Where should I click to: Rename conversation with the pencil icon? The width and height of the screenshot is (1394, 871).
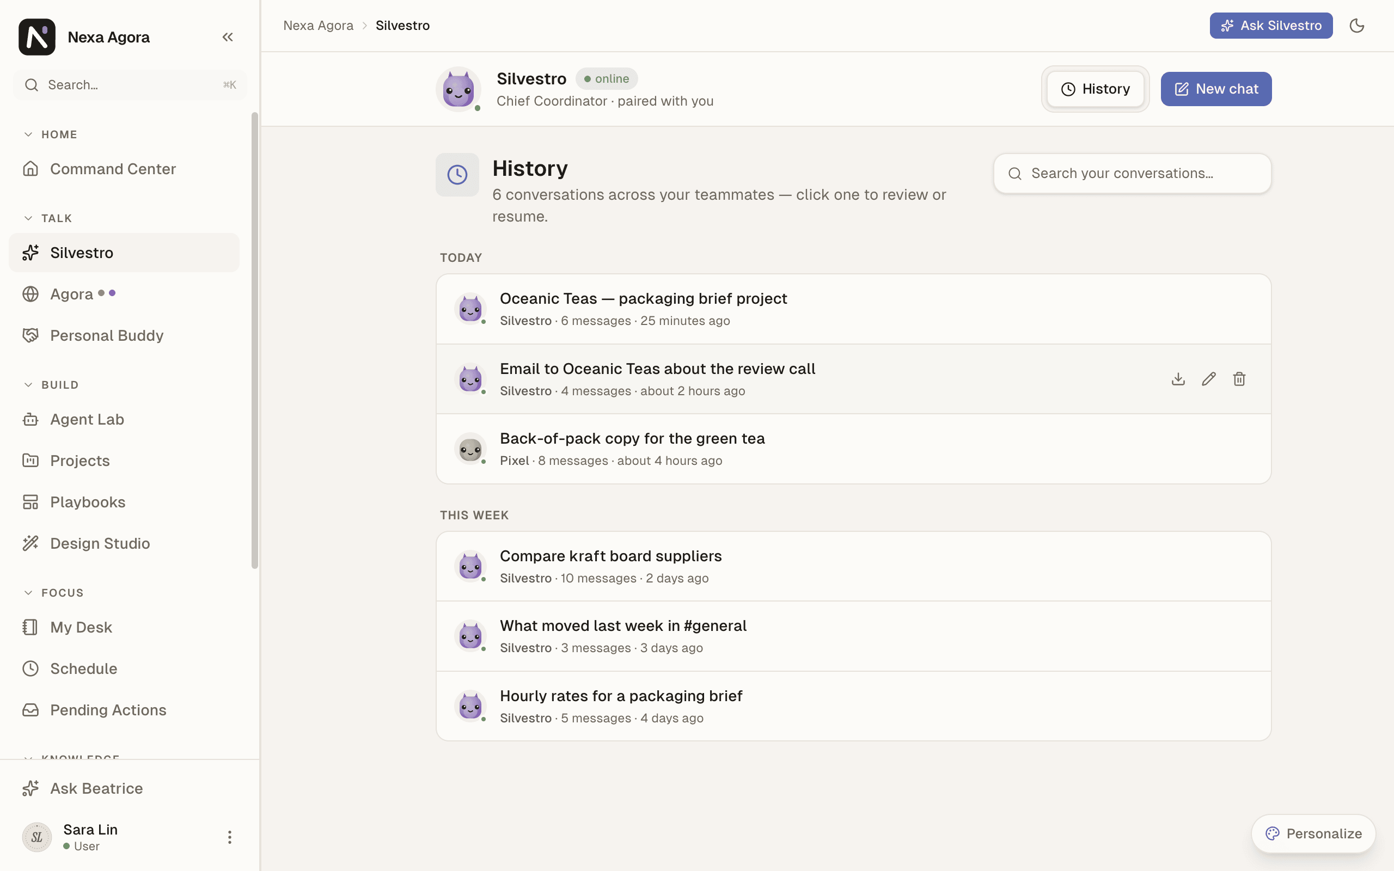click(x=1208, y=378)
